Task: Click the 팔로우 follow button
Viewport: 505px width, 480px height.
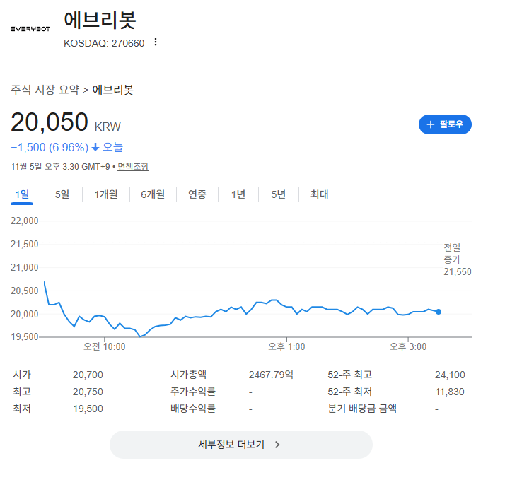Action: click(445, 124)
